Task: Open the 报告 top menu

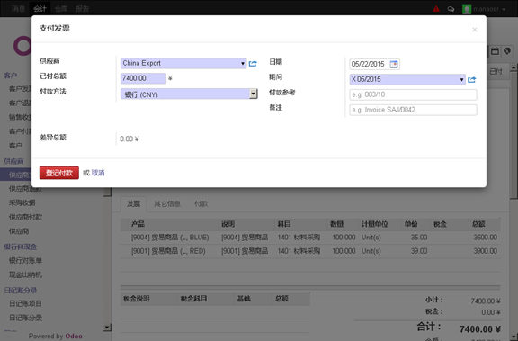Action: (82, 9)
